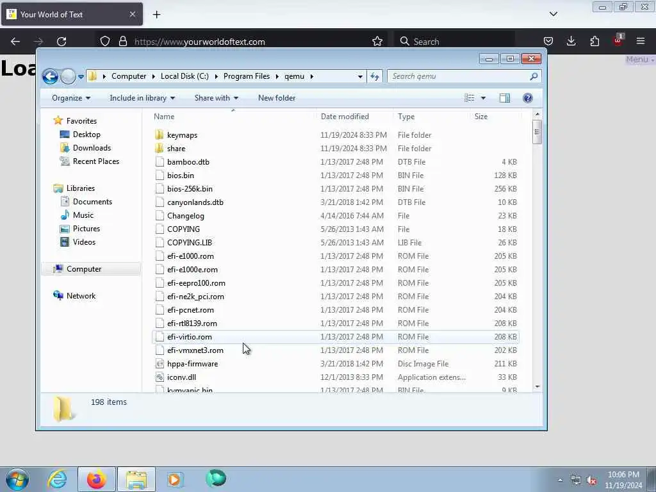Launch Internet Explorer from the taskbar
Screen dimensions: 656x492
coord(57,479)
